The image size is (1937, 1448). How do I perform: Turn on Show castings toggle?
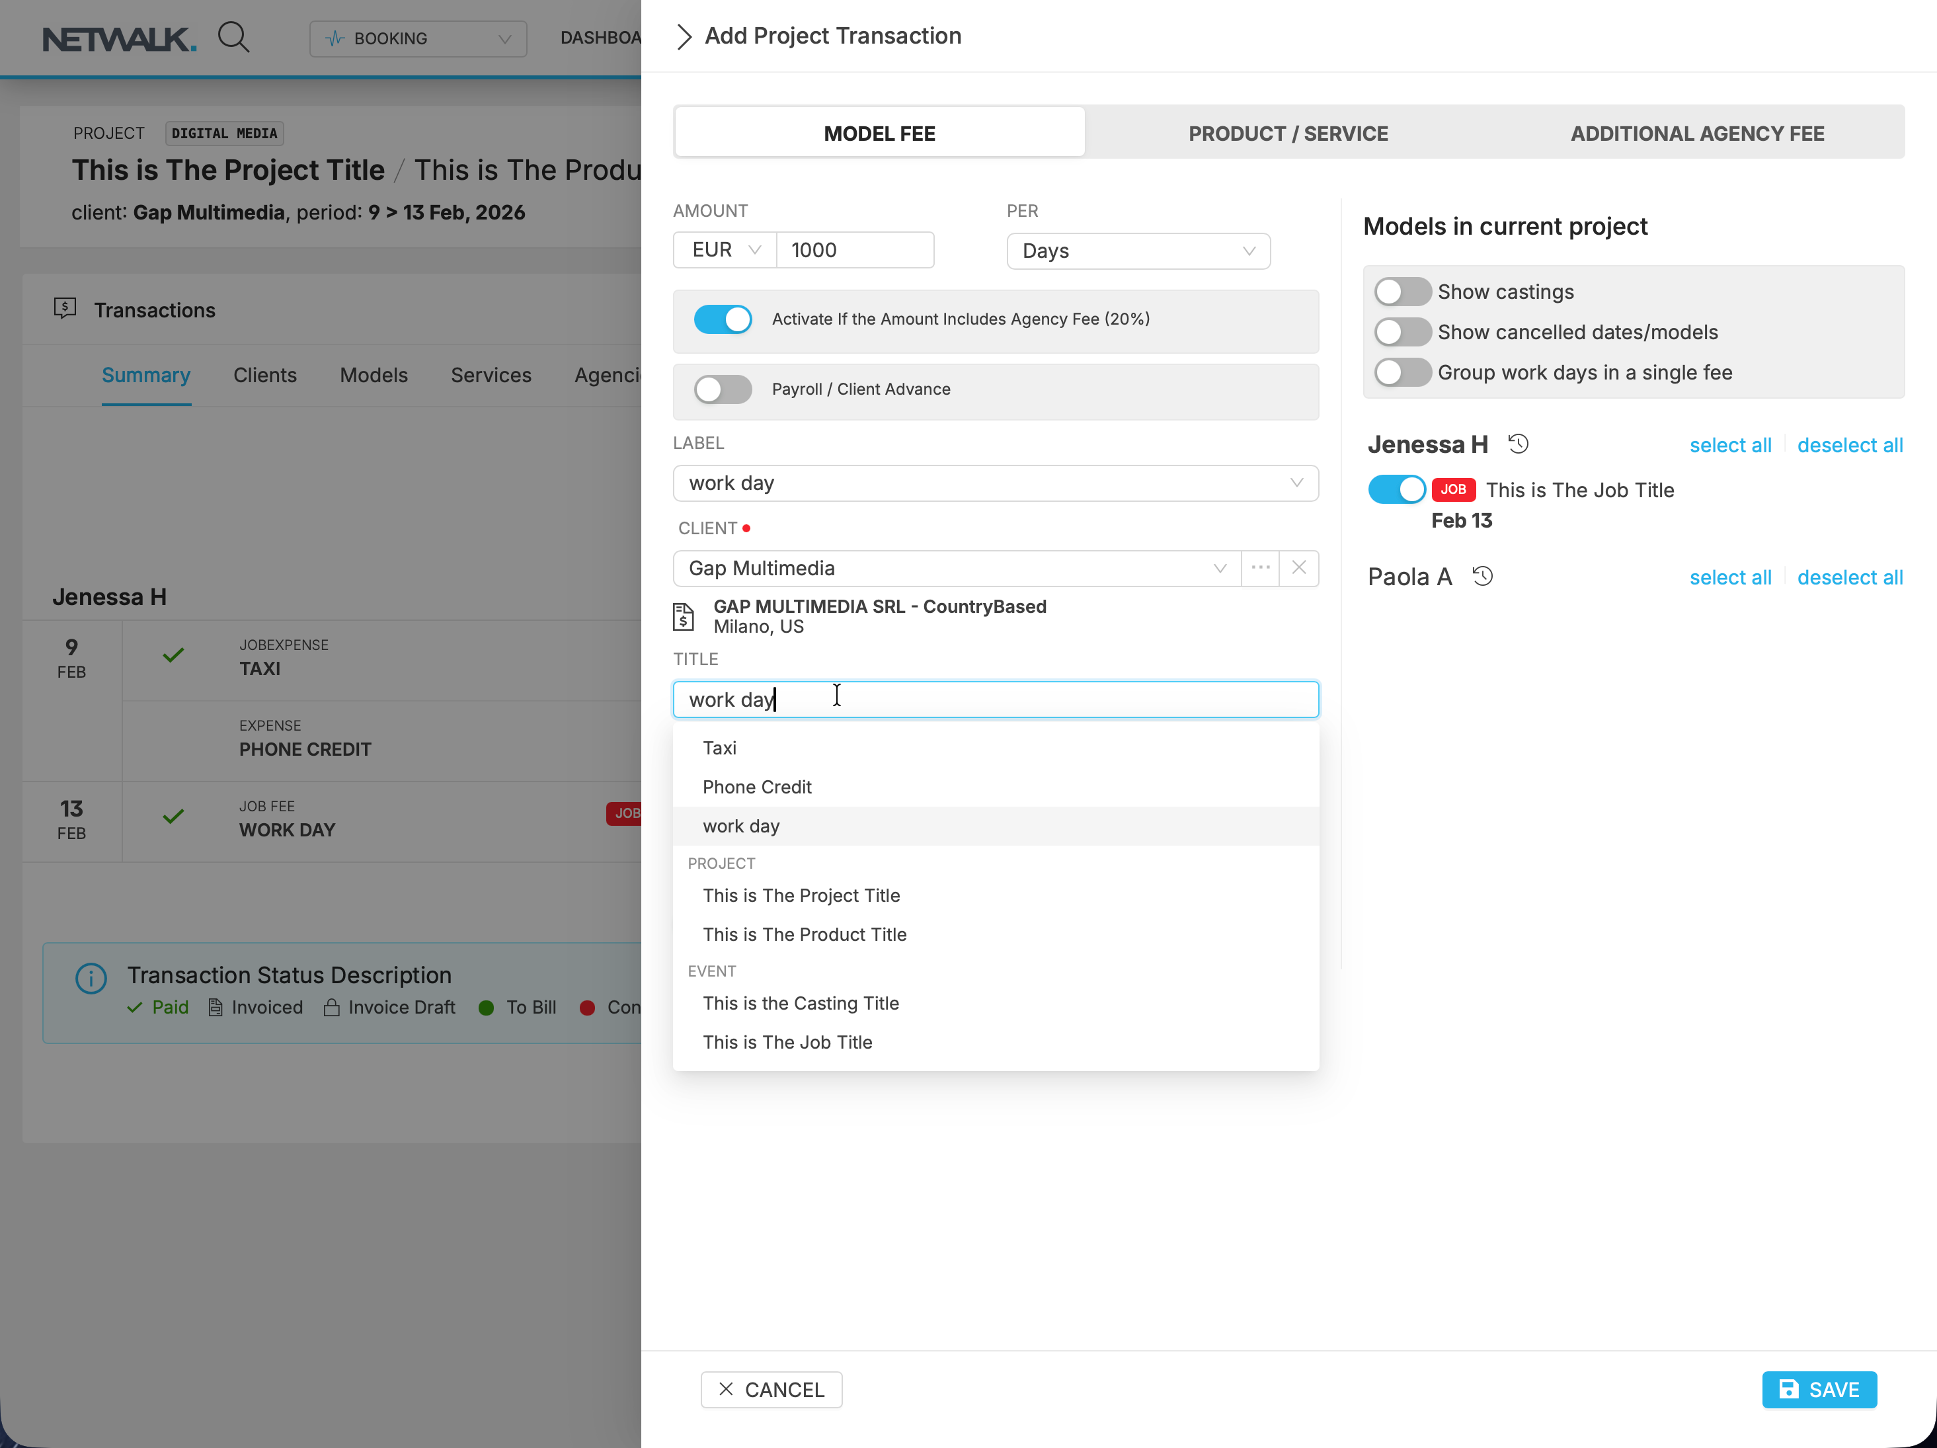click(1402, 292)
